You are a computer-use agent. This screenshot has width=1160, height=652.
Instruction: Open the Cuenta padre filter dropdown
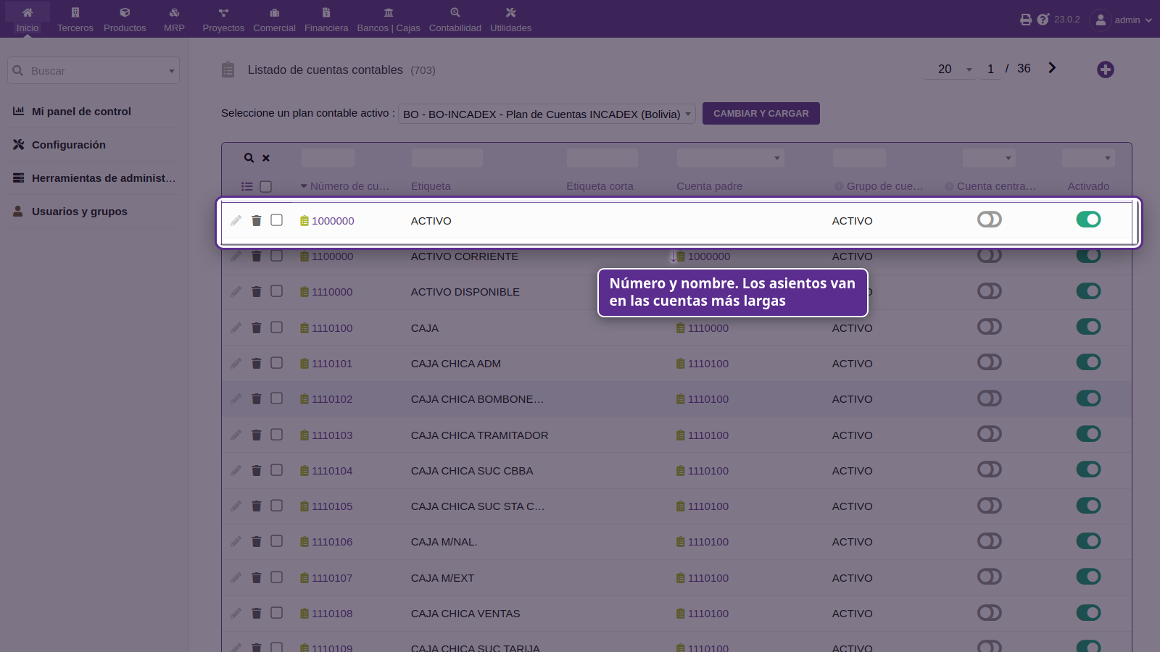730,158
